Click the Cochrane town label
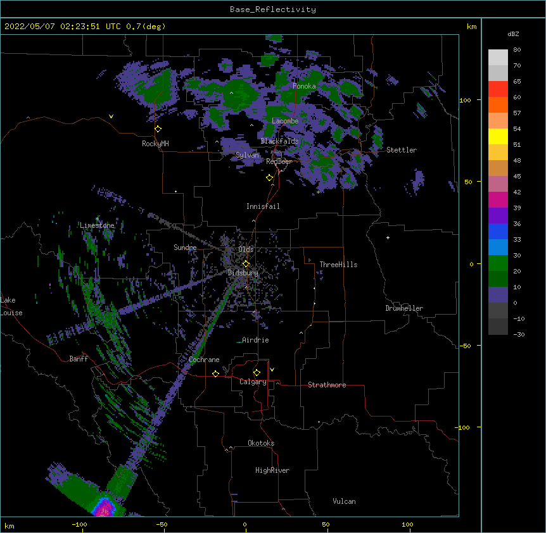546x533 pixels. coord(204,360)
